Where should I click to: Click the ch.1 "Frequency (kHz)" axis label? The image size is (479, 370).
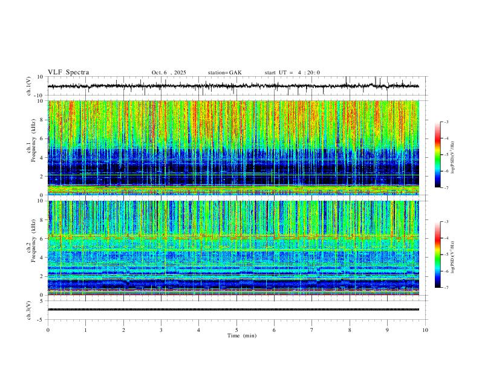click(x=33, y=141)
